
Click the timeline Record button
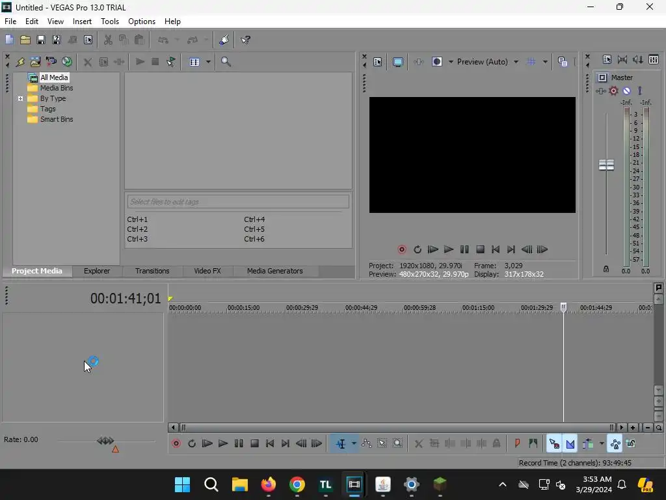(x=176, y=444)
